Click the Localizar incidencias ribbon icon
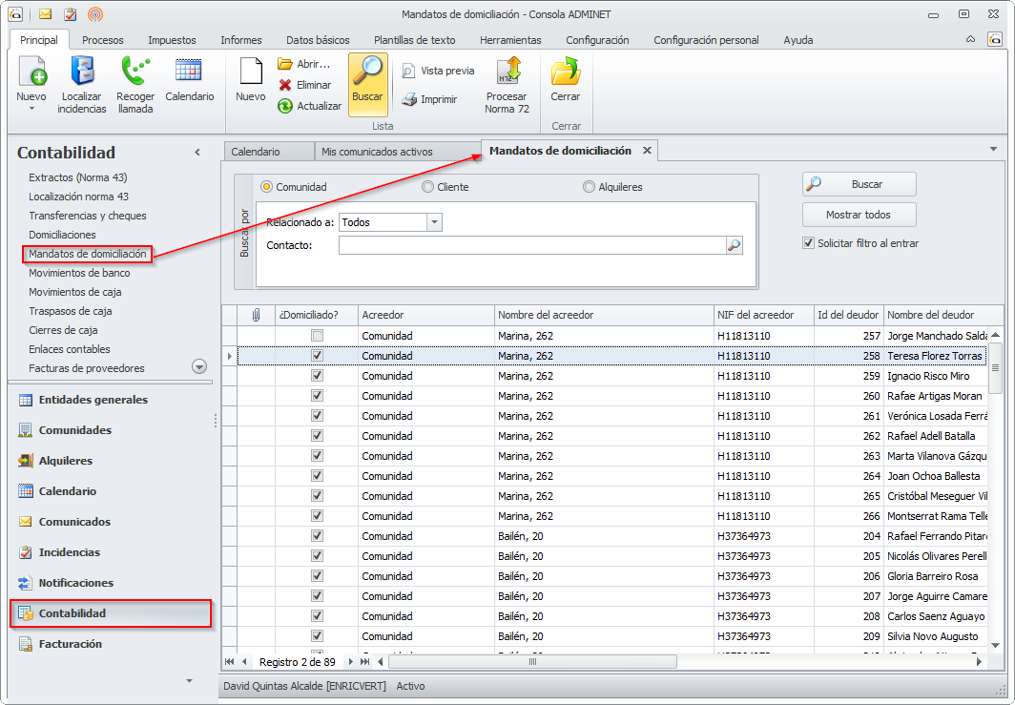Image resolution: width=1015 pixels, height=705 pixels. (x=82, y=73)
